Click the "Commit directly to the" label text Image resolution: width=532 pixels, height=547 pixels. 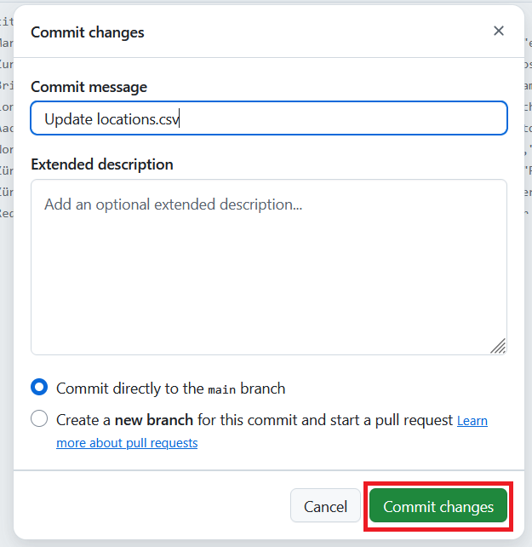[130, 389]
